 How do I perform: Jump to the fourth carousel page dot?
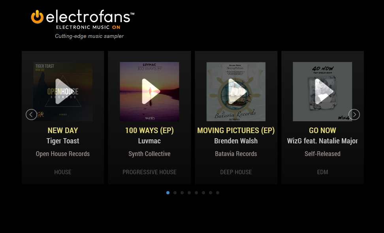coord(189,193)
